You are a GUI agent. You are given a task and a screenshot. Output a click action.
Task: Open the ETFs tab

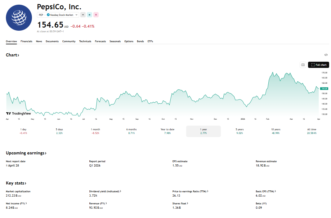point(150,41)
